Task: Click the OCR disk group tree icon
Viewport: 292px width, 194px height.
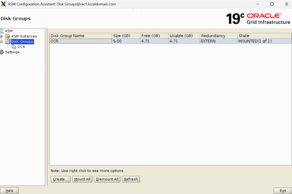Action: click(x=14, y=47)
